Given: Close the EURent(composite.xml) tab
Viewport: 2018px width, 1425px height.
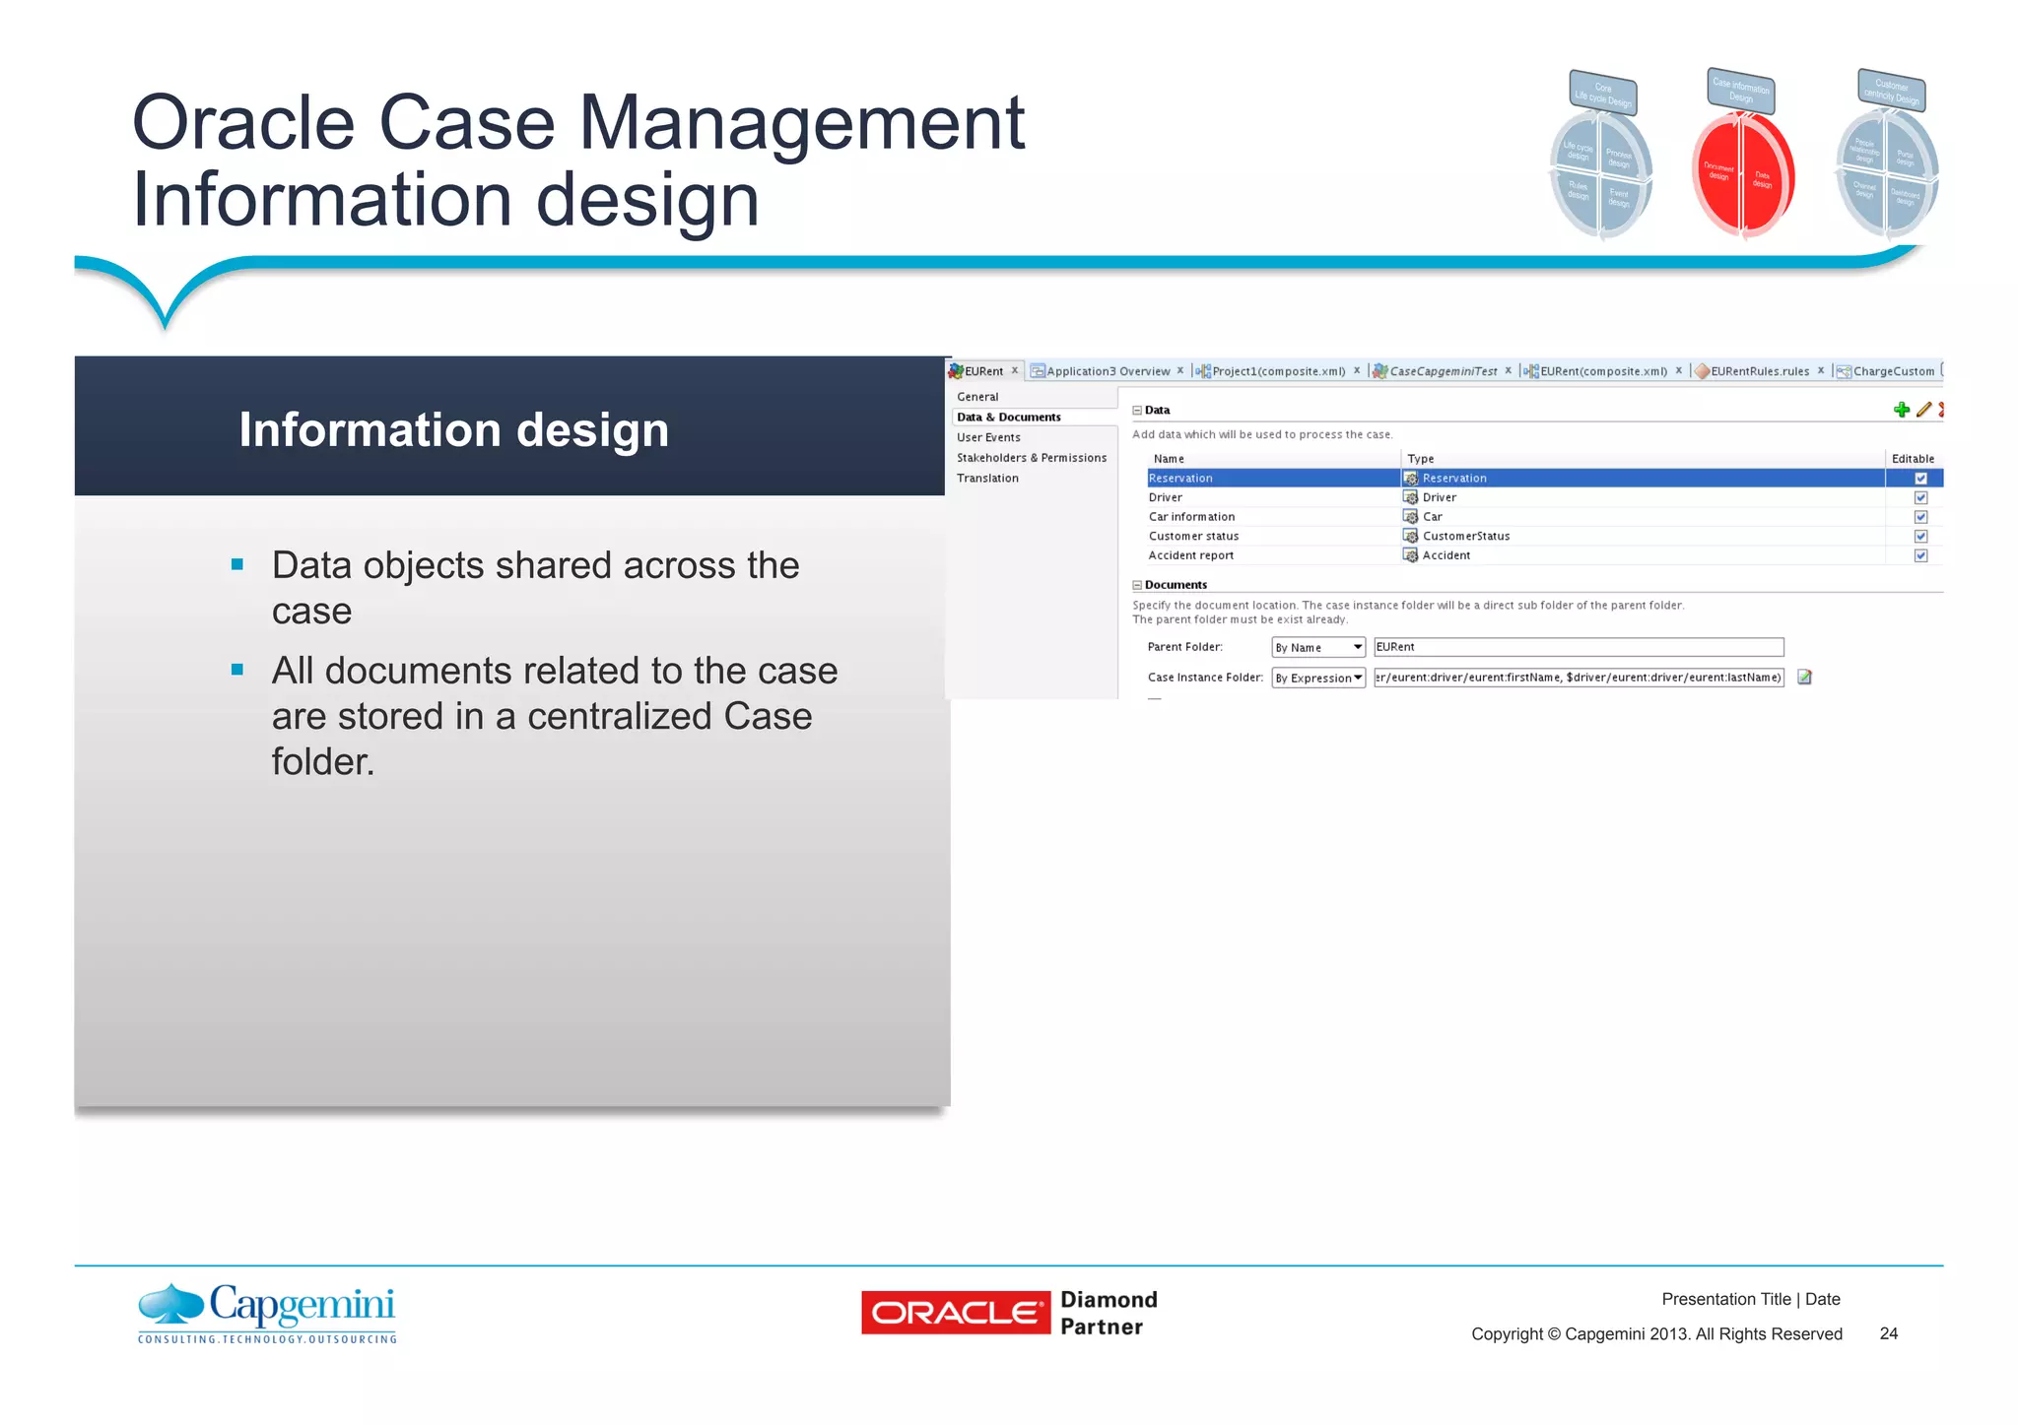Looking at the screenshot, I should tap(1679, 370).
